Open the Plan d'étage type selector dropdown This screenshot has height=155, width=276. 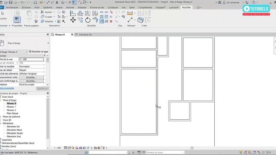coord(48,43)
